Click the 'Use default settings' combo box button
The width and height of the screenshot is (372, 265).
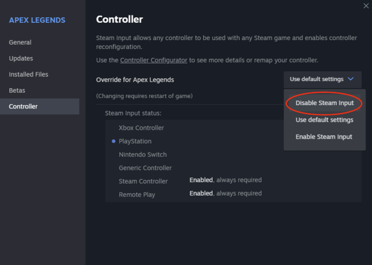[322, 79]
